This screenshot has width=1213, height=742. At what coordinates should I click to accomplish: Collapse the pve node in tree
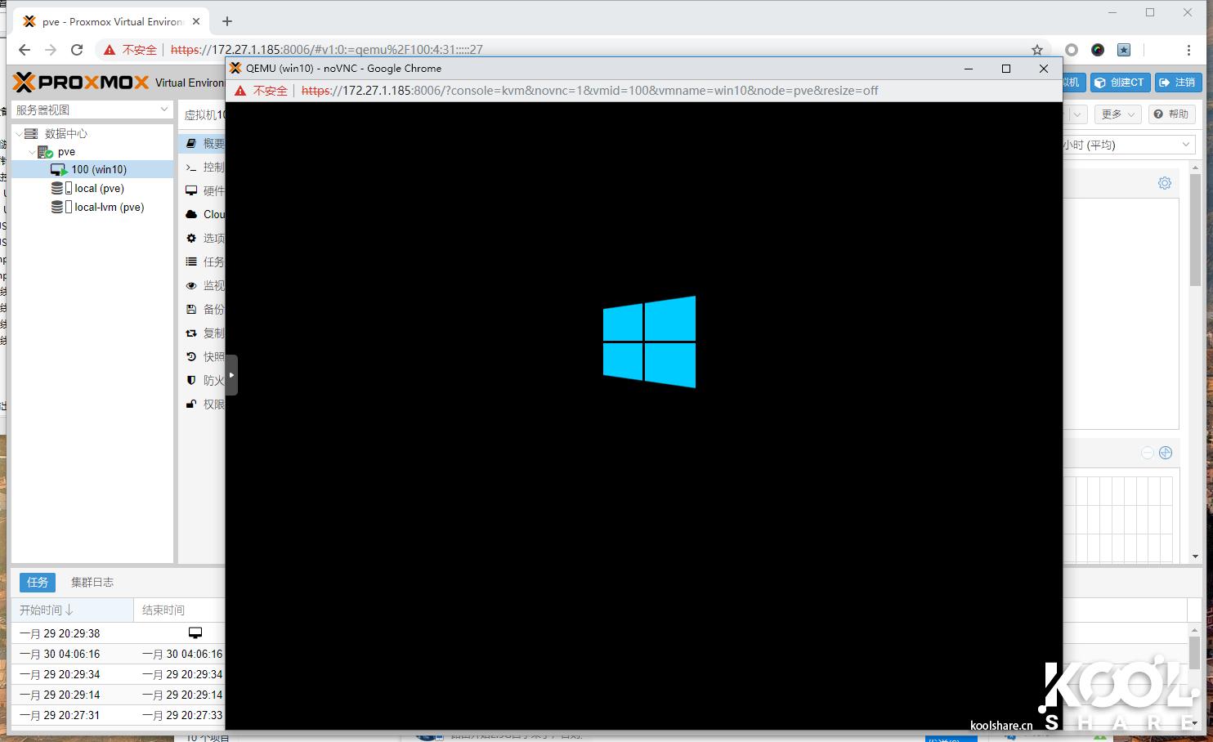32,152
